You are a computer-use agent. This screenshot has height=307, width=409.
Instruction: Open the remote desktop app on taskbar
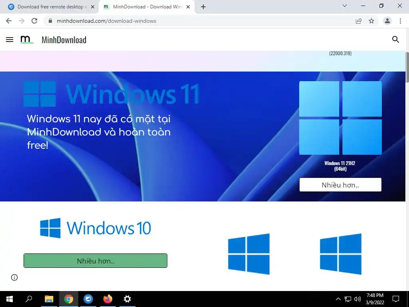click(88, 299)
